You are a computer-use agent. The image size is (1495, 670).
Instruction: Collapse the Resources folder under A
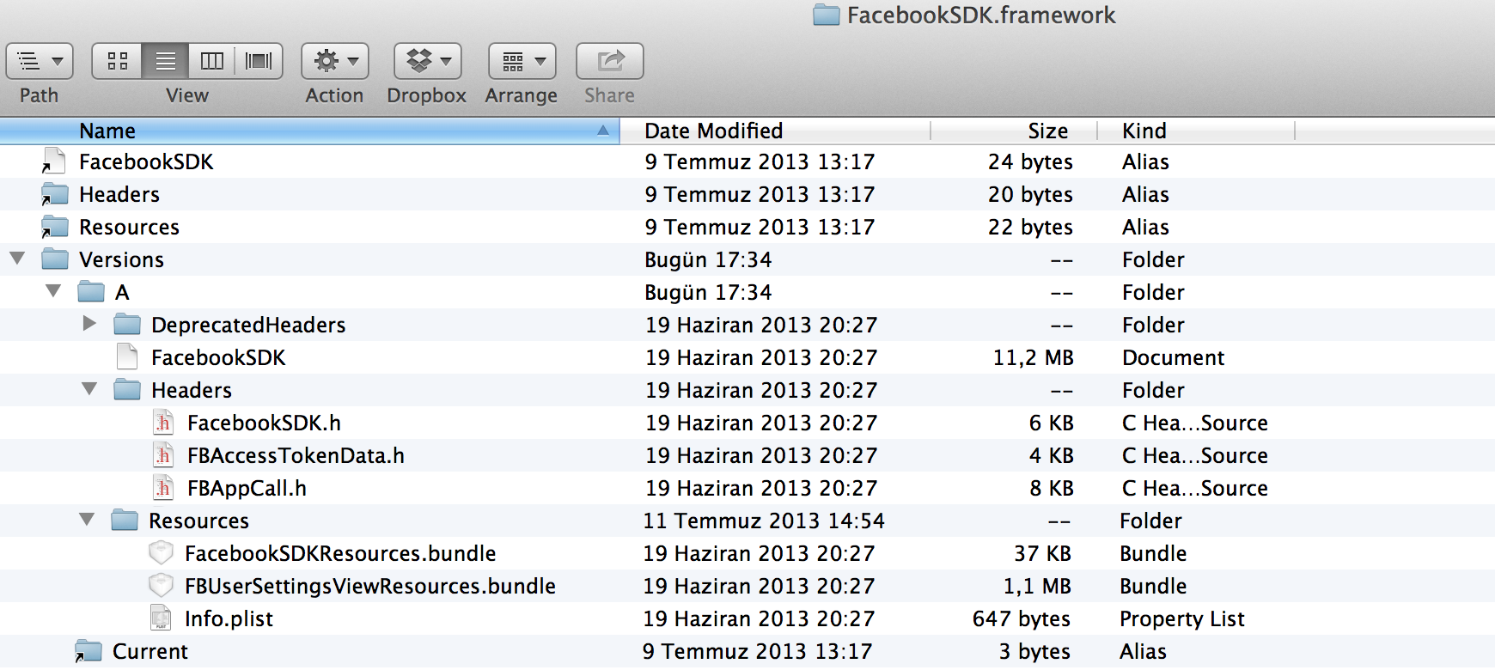[87, 519]
